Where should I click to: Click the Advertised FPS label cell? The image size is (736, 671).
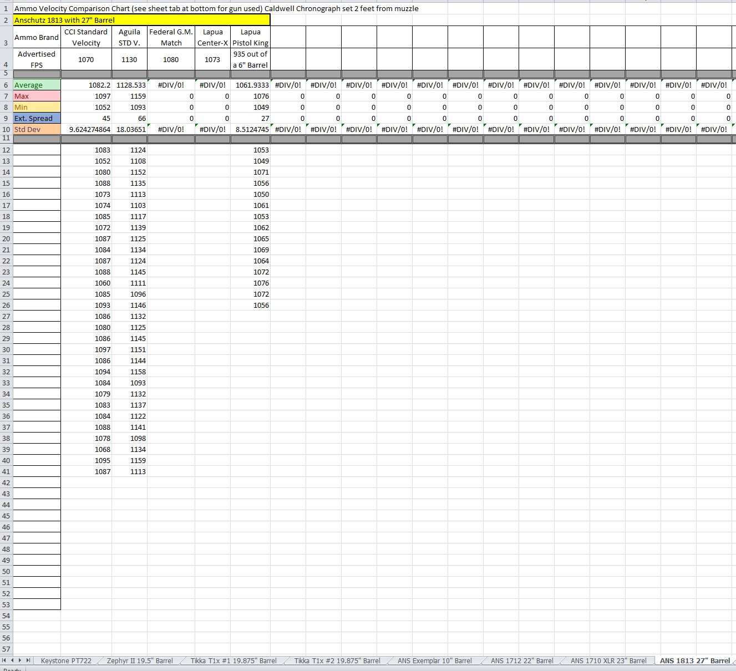(37, 59)
